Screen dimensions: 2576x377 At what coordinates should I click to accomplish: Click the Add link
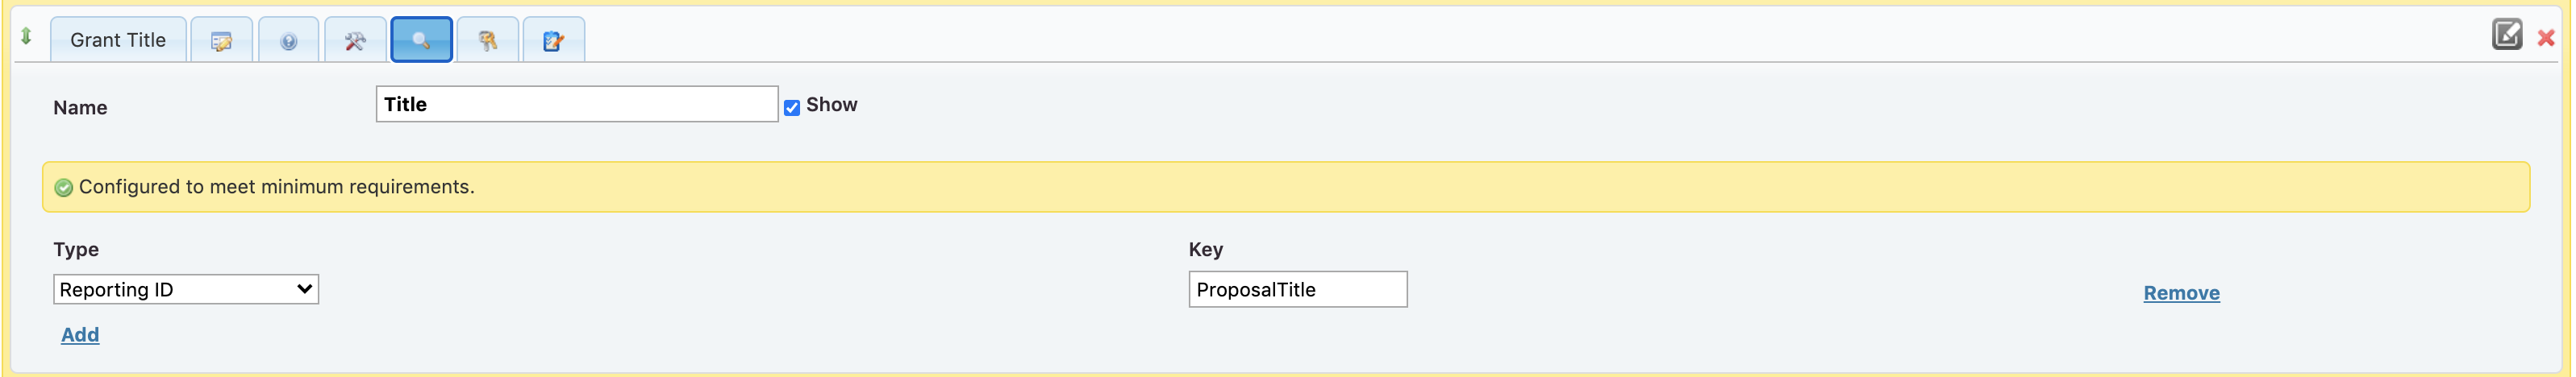[x=80, y=335]
